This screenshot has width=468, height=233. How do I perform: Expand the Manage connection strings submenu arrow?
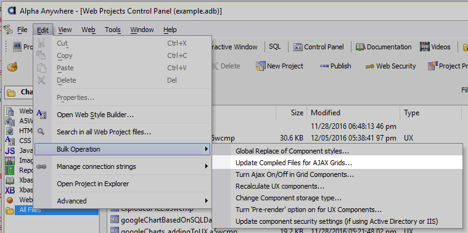pyautogui.click(x=206, y=166)
